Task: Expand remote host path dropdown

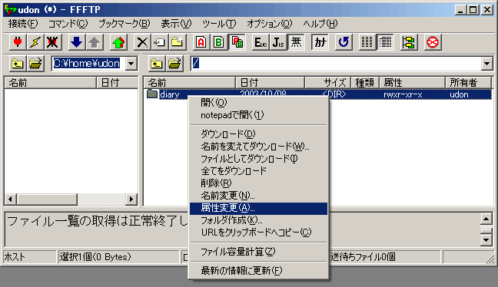Action: coord(487,64)
